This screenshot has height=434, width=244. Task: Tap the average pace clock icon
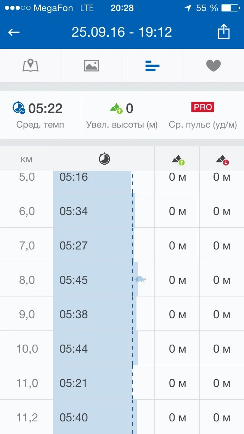click(x=18, y=108)
